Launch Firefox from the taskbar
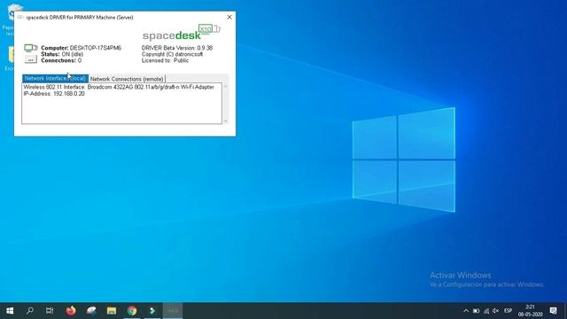Viewport: 567px width, 319px height. coord(71,311)
